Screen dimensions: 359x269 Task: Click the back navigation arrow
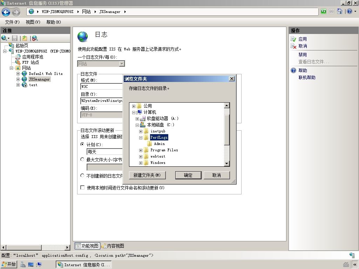point(6,12)
